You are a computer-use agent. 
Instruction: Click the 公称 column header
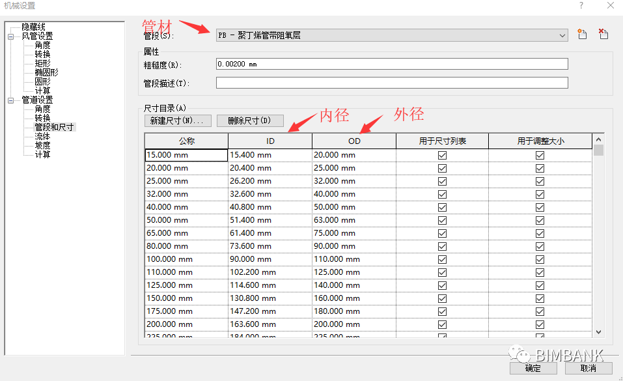click(186, 141)
